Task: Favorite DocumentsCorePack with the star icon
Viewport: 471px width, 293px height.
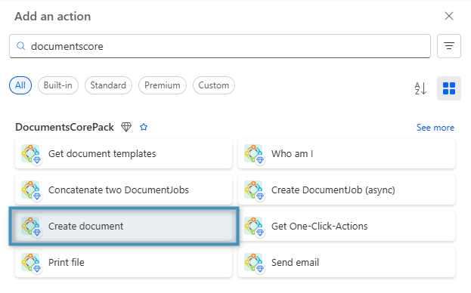Action: pyautogui.click(x=144, y=127)
